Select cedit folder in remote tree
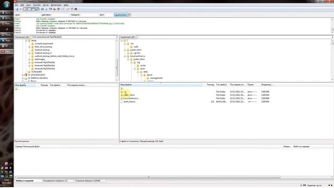Image resolution: width=334 pixels, height=188 pixels. (x=136, y=46)
